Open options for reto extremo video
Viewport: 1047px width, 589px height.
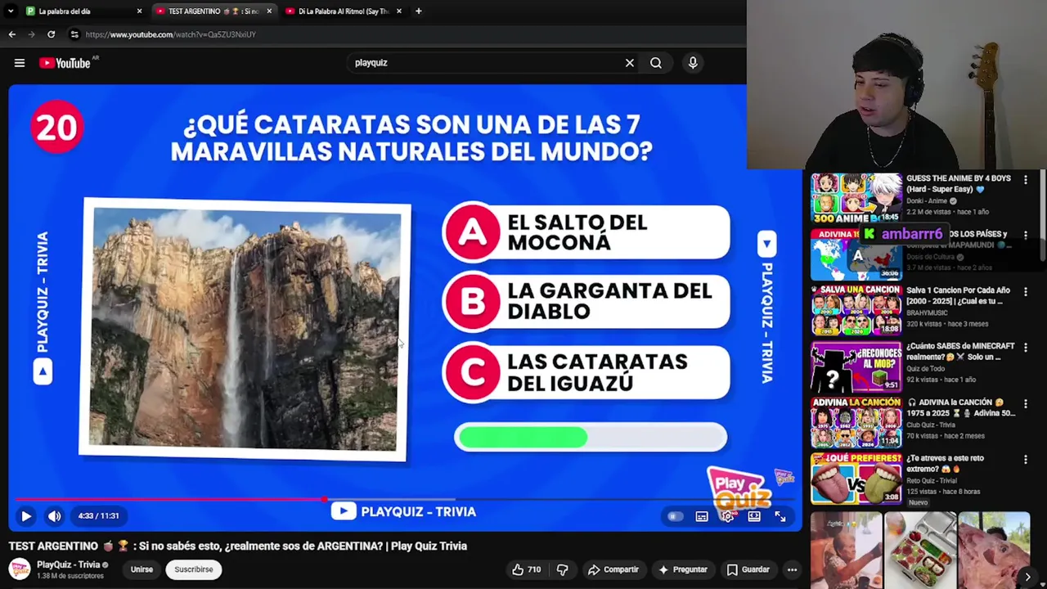click(x=1026, y=459)
